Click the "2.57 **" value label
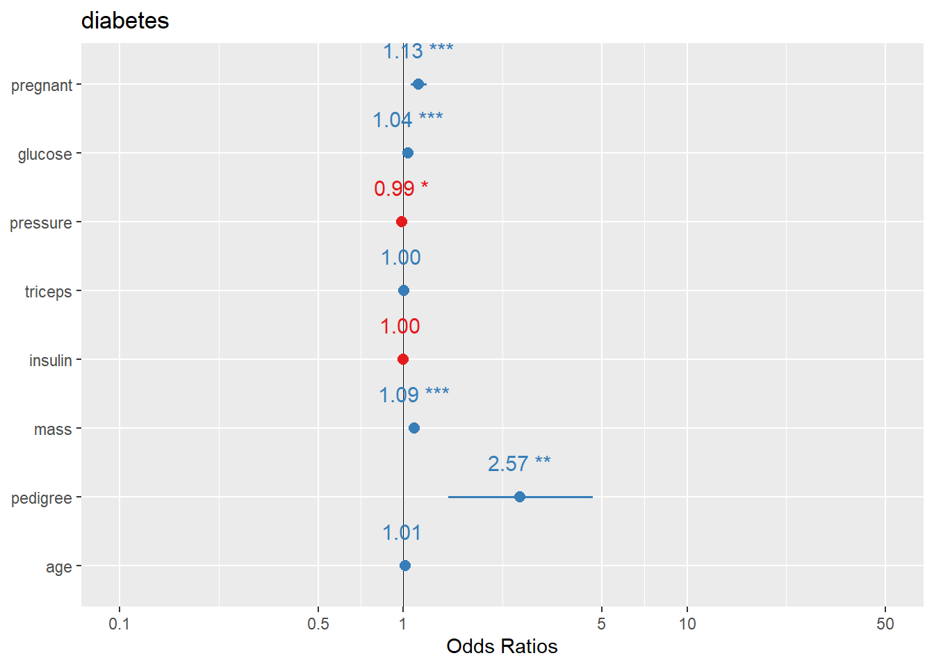Screen dimensions: 934x667 [x=519, y=463]
